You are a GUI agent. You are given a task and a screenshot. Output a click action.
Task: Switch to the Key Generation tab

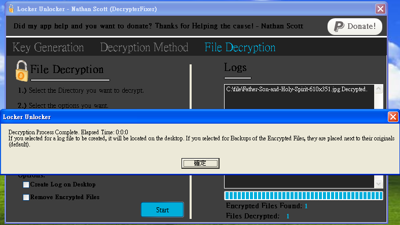tap(48, 48)
